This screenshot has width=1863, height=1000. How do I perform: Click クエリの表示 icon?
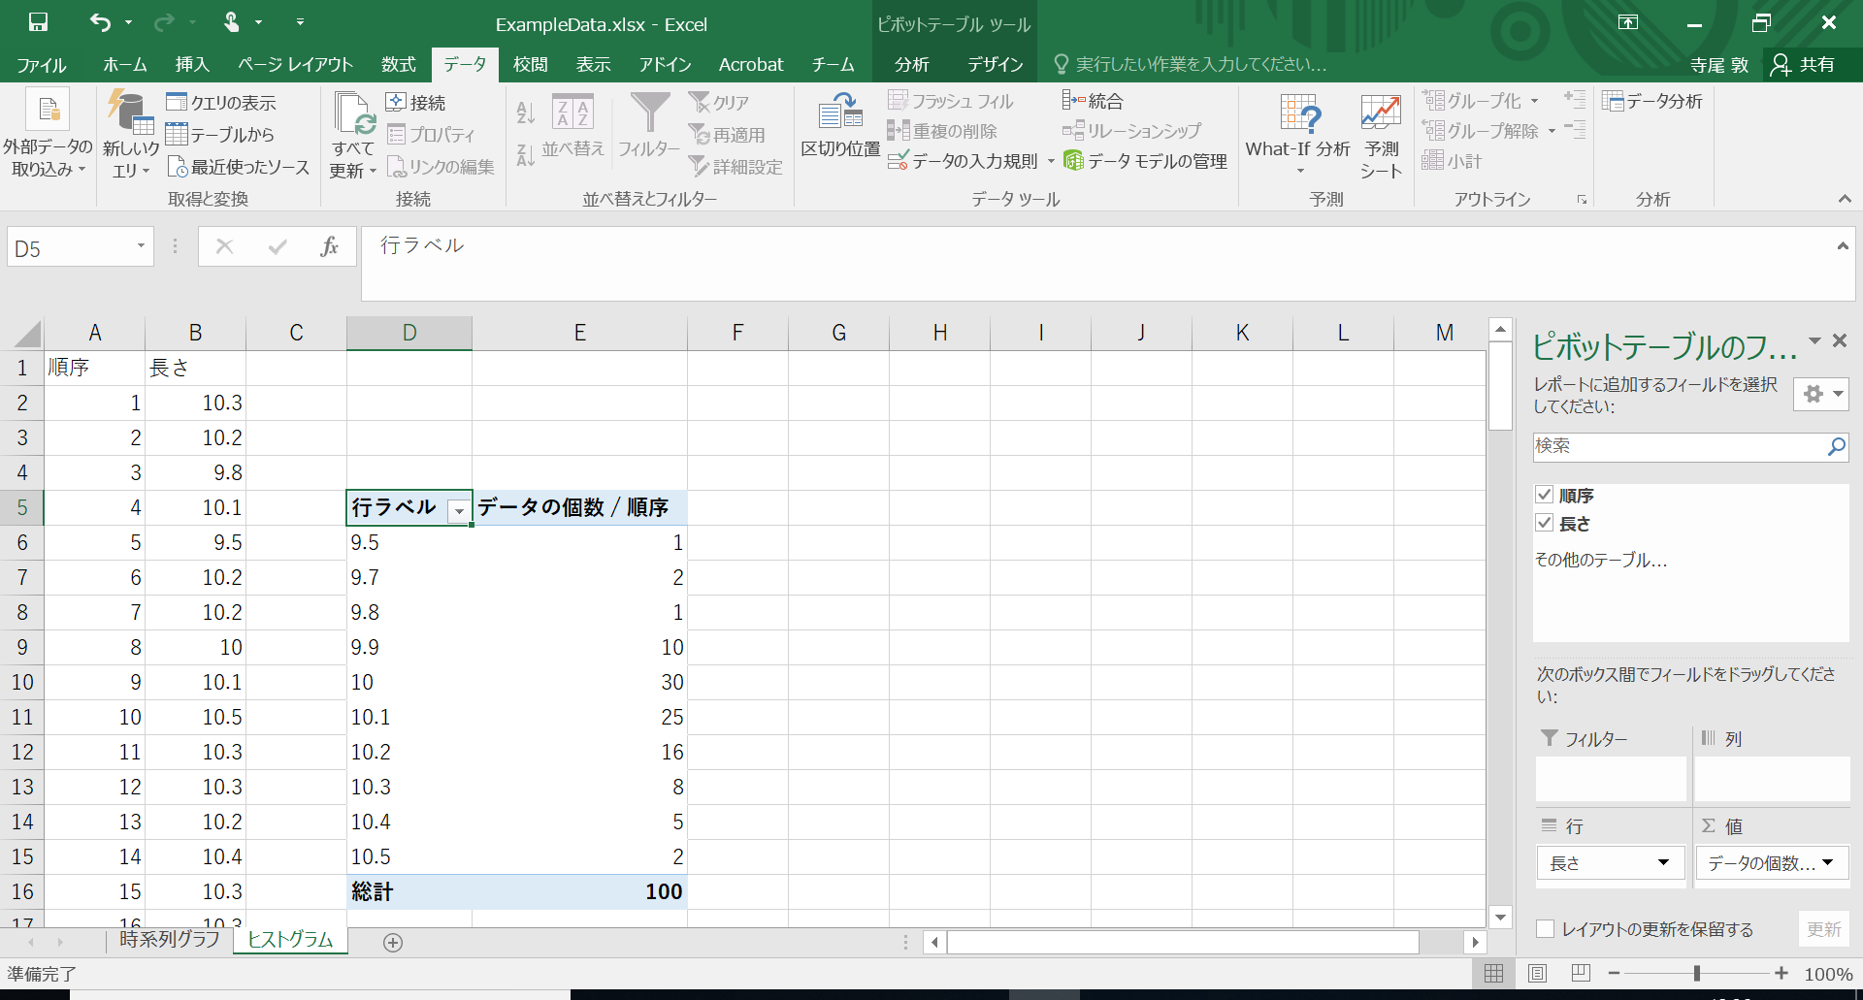pos(176,102)
